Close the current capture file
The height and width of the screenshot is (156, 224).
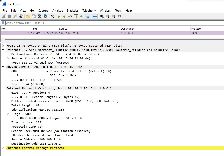pos(39,16)
